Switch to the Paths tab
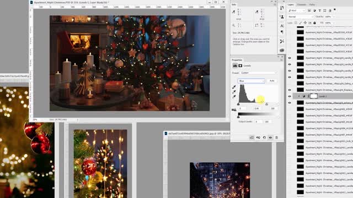Viewport: 353px width, 198px height. tap(312, 4)
